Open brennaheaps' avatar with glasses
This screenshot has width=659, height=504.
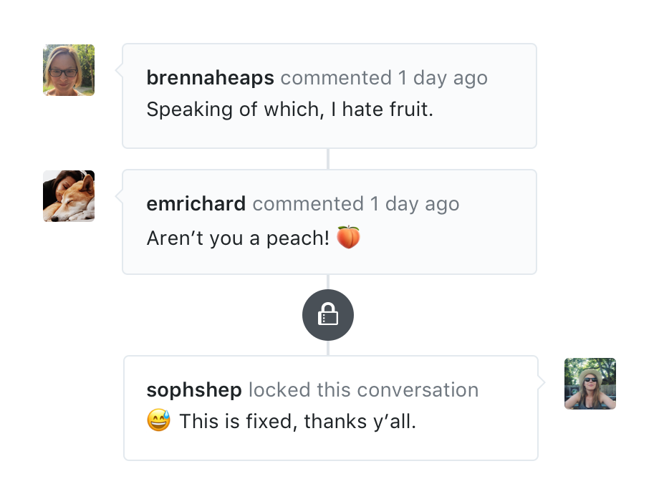click(x=68, y=70)
